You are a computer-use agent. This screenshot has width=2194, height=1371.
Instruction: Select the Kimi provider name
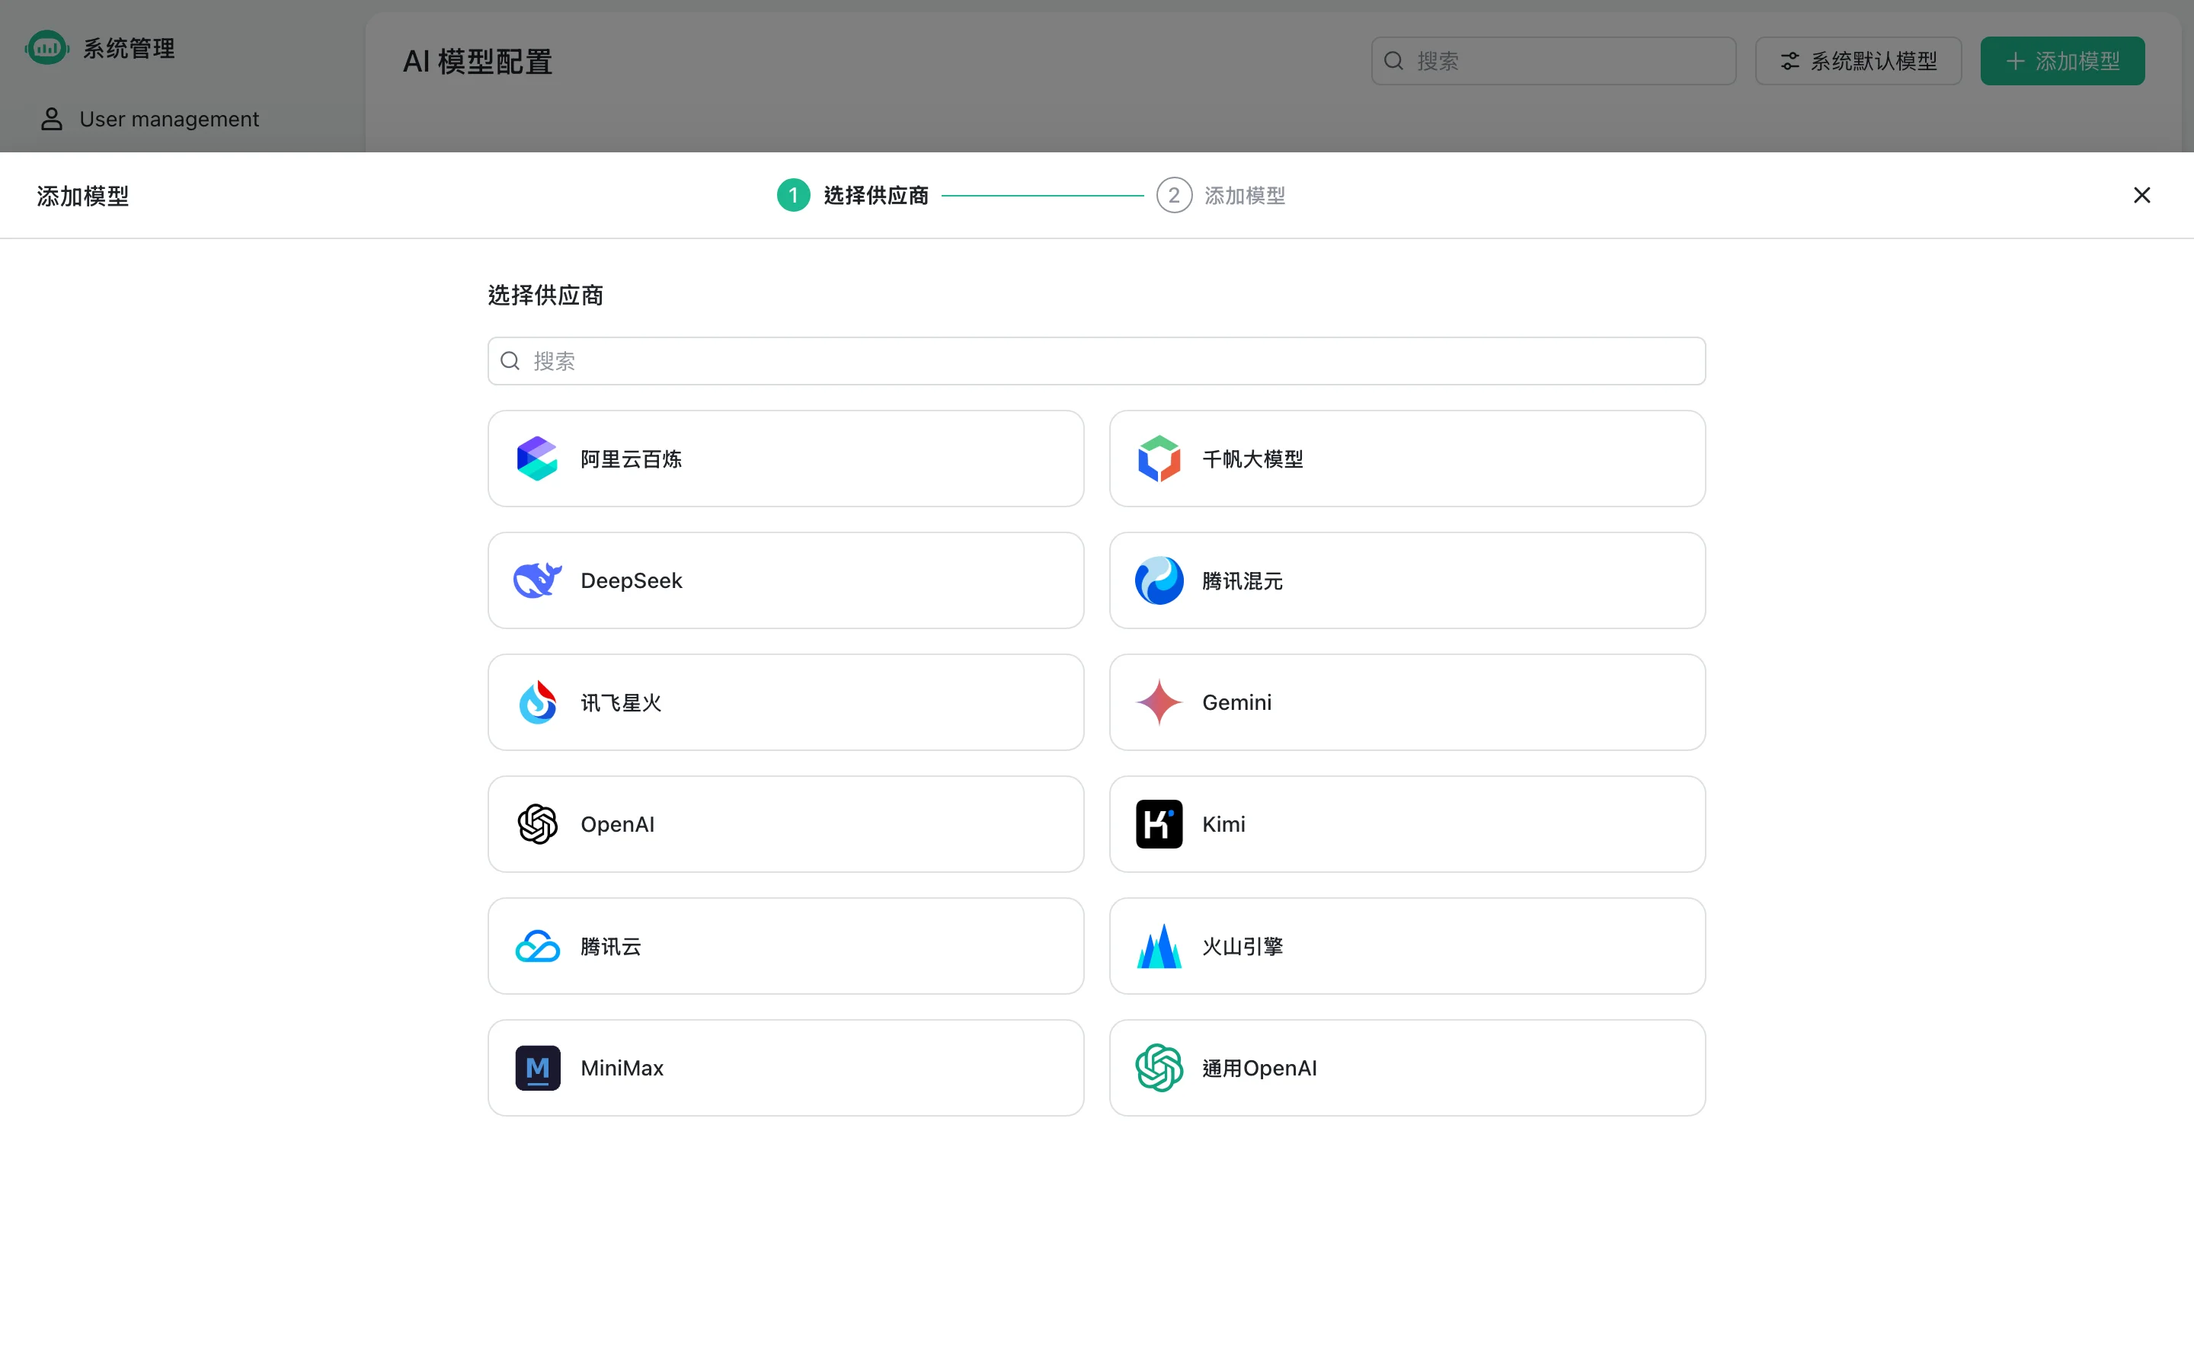1224,824
